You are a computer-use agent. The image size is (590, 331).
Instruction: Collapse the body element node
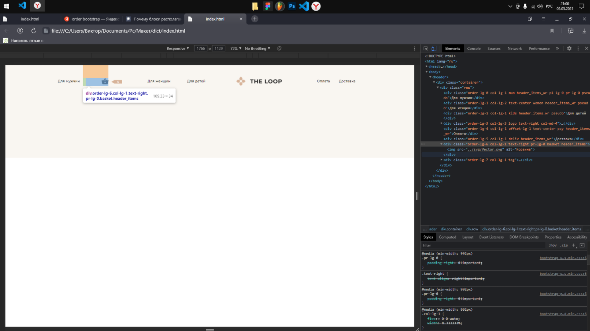point(426,72)
